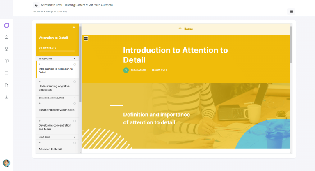Click the Introduction to Attention to Detail heading
Screen dimensions: 315x171
click(176, 55)
